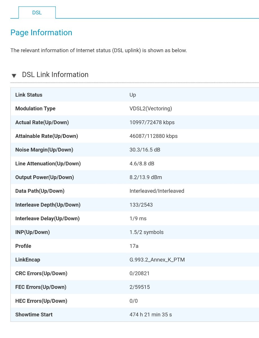259x338 pixels.
Task: Switch to the DSL tab
Action: [37, 13]
